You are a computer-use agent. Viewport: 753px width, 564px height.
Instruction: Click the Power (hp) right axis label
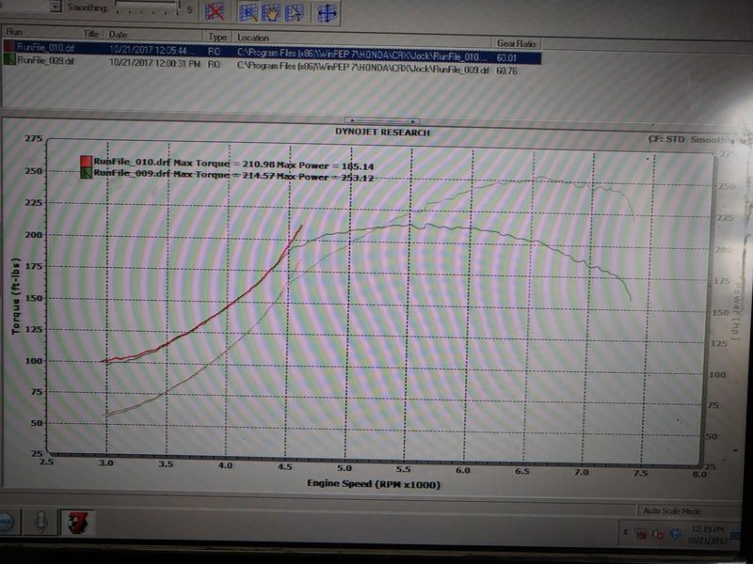pyautogui.click(x=736, y=311)
